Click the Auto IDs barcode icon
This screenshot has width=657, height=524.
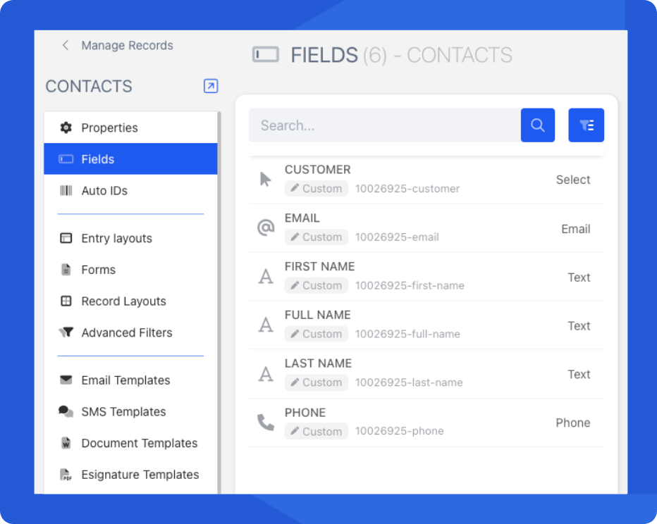(66, 190)
